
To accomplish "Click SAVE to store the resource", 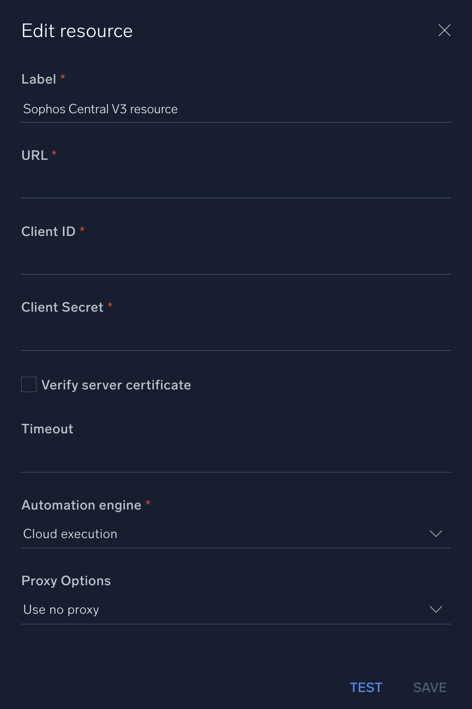I will [429, 687].
